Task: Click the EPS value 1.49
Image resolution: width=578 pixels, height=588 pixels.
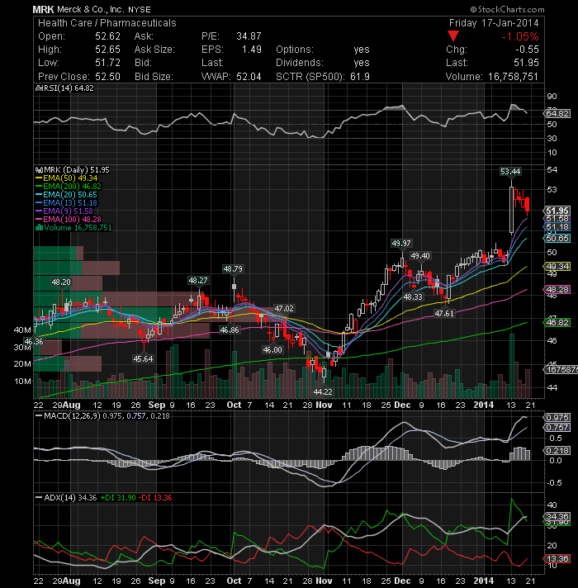Action: pos(251,50)
